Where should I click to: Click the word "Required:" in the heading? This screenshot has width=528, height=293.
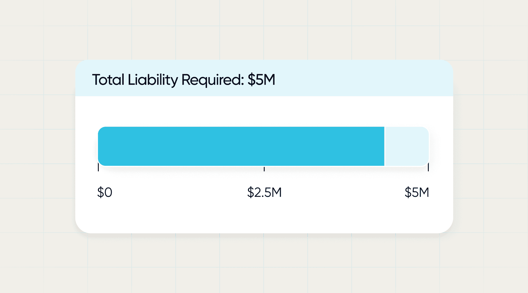[x=213, y=80]
